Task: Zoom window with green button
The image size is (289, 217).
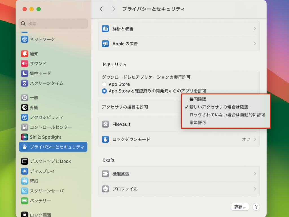Action: [38, 9]
